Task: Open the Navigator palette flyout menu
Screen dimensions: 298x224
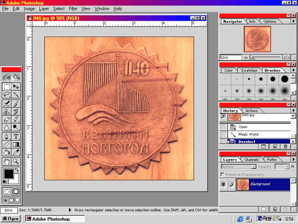Action: [294, 21]
